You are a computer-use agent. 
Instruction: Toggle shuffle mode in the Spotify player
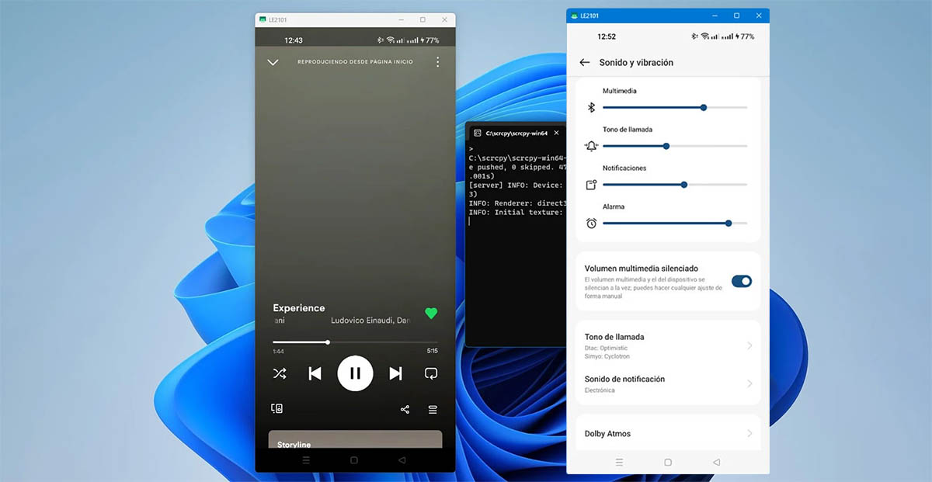280,373
